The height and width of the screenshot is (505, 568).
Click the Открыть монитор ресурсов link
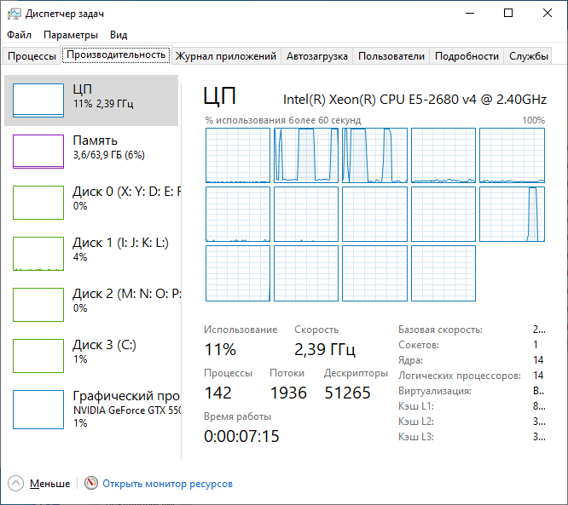(x=167, y=484)
